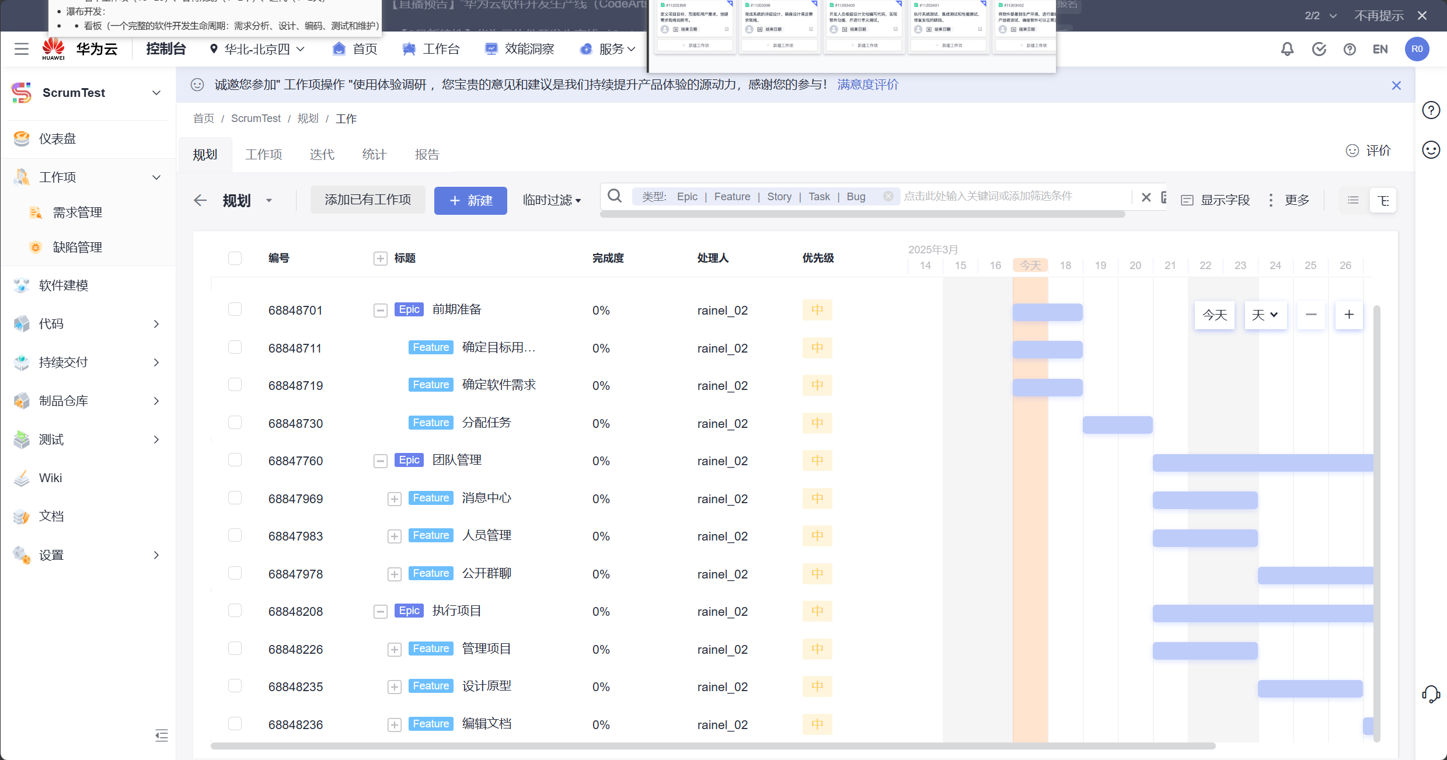Click the back arrow beside 规划
1447x760 pixels.
click(x=200, y=200)
